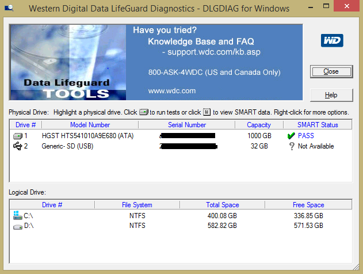The width and height of the screenshot is (363, 274).
Task: Click the app icon in title bar
Action: 9,8
